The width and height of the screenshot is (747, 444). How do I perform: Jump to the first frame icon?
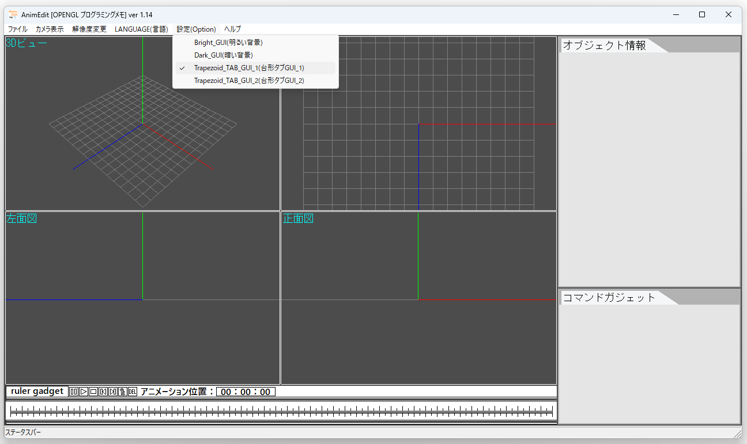point(103,392)
